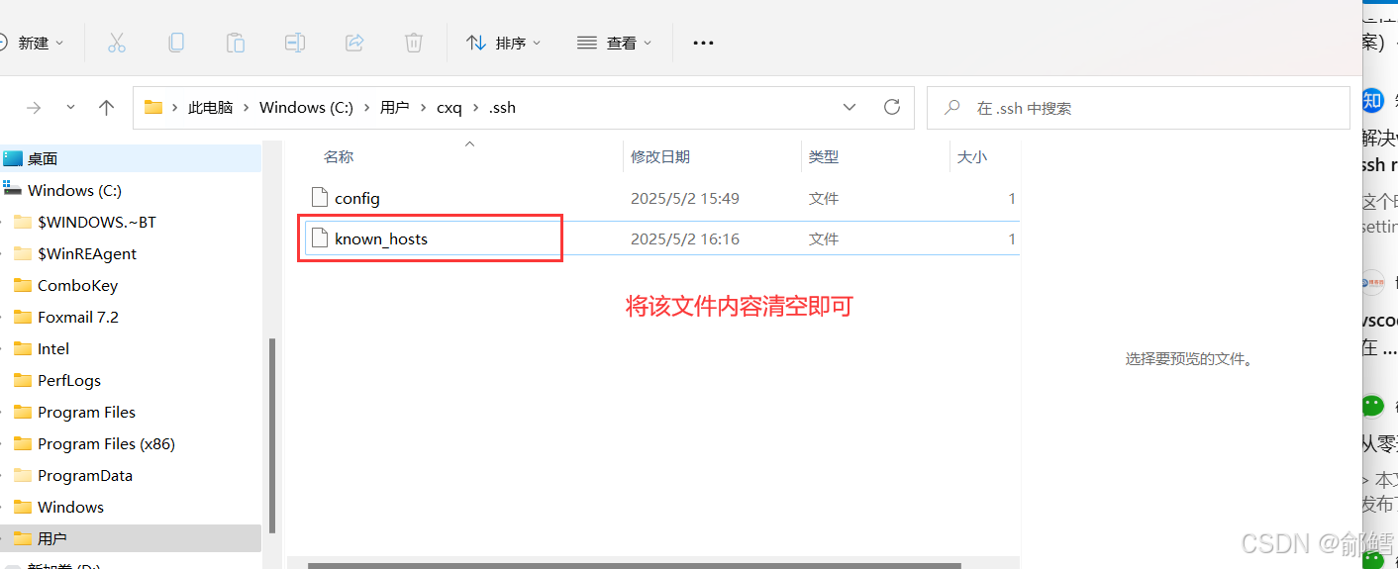
Task: Click date 2025/5/2 16:16 cell
Action: tap(685, 238)
